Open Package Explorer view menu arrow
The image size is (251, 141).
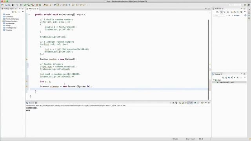point(23,12)
